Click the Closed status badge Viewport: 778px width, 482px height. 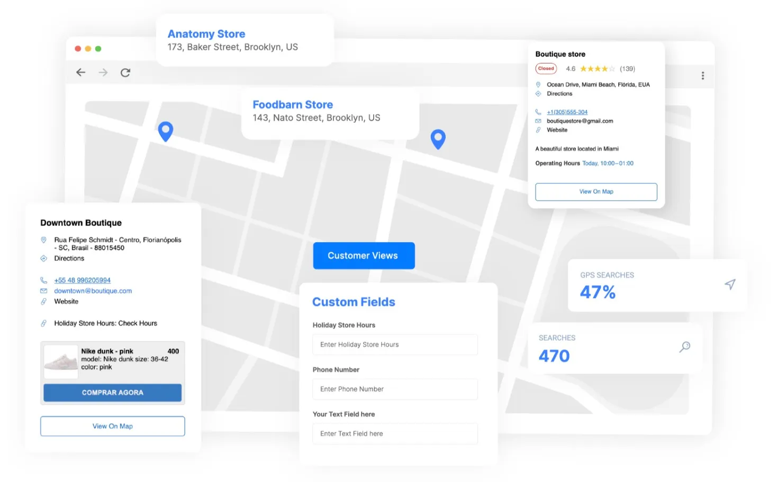[x=546, y=69]
